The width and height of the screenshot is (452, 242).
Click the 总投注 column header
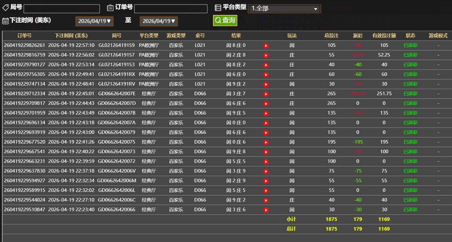tap(331, 36)
